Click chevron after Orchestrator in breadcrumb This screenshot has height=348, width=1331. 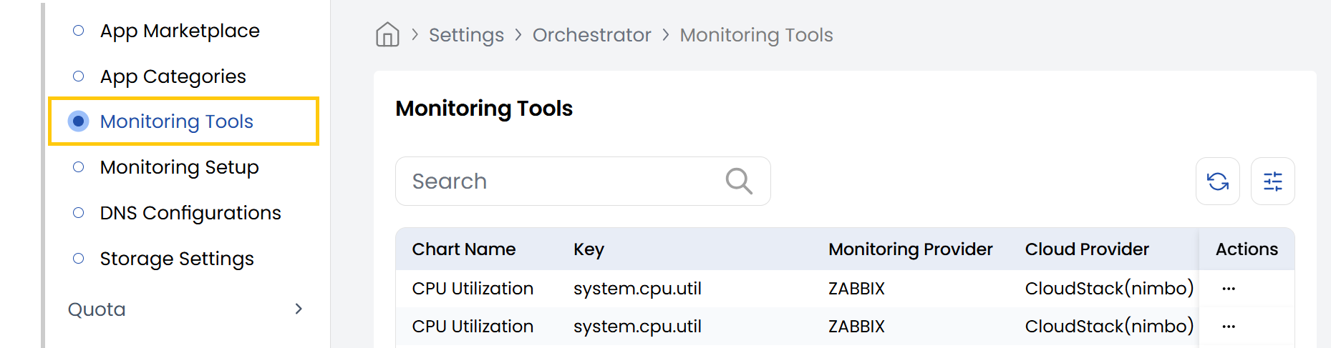666,35
